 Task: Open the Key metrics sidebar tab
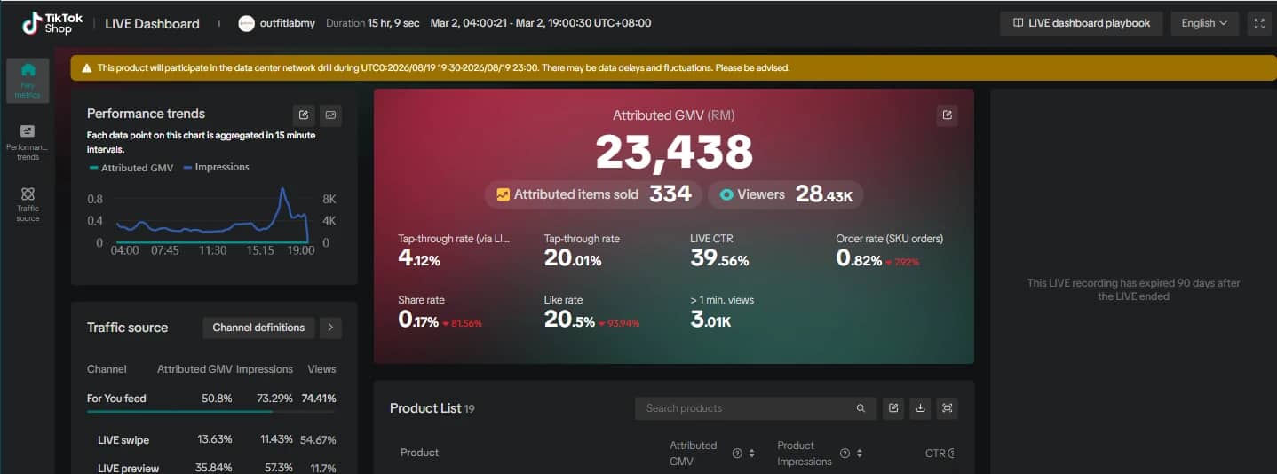[28, 79]
